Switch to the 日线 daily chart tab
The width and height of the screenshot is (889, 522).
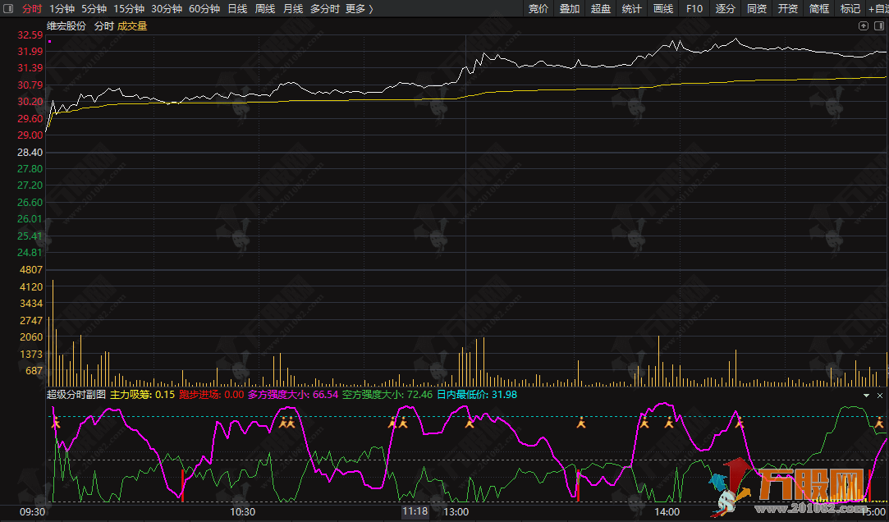[x=236, y=9]
